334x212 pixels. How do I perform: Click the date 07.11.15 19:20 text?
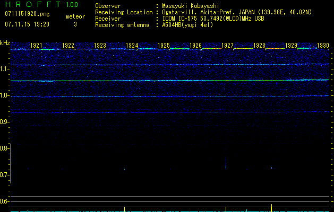pyautogui.click(x=27, y=24)
